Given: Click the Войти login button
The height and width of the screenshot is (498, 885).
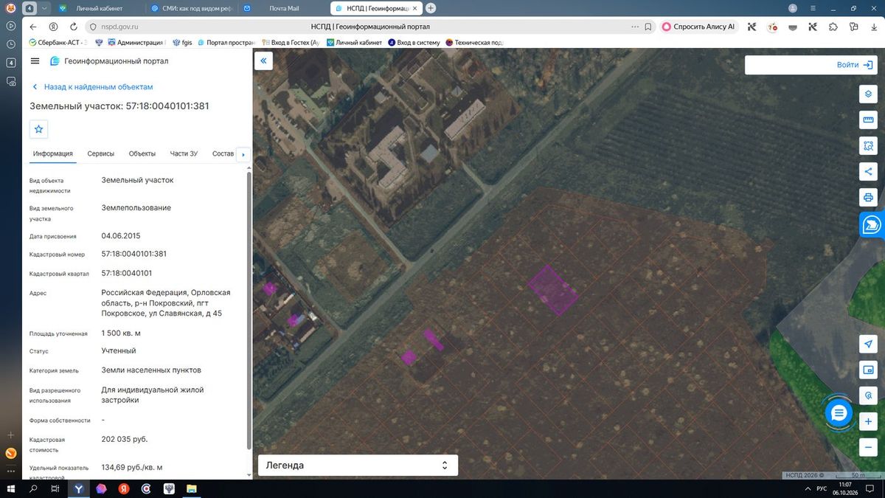Looking at the screenshot, I should click(x=854, y=65).
